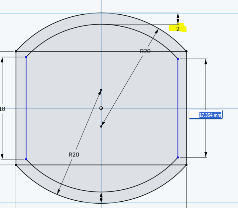238x208 pixels.
Task: Click bottom endpoint of left blue line
Action: [26, 159]
